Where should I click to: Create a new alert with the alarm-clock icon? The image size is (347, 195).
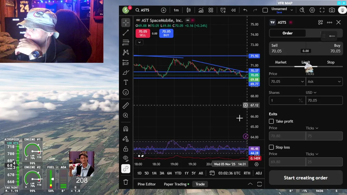click(223, 10)
